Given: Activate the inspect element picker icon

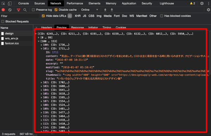Looking at the screenshot, I should coord(4,4).
